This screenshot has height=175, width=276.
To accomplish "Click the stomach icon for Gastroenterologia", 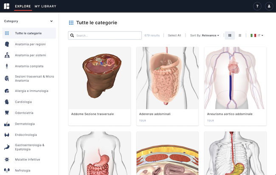I will (x=7, y=147).
